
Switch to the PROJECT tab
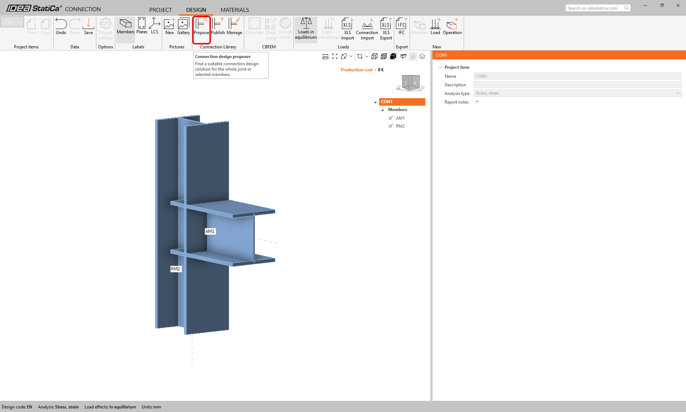pyautogui.click(x=160, y=10)
